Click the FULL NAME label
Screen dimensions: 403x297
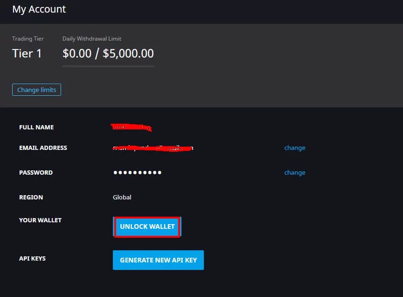point(36,127)
